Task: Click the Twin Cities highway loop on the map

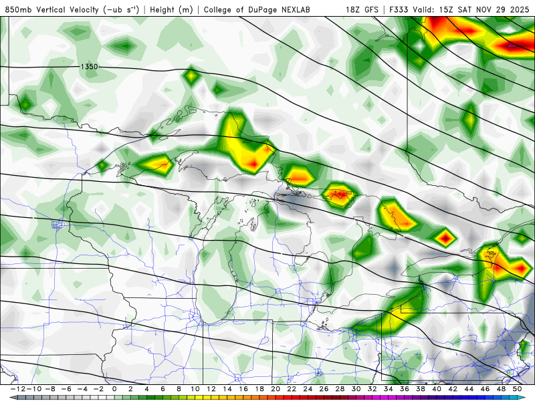Action: [x=58, y=225]
